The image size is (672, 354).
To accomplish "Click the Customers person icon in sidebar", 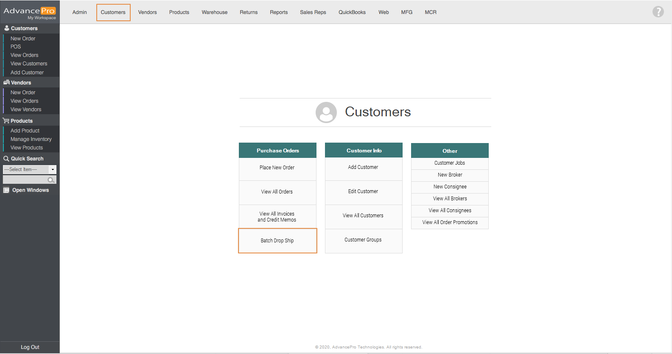I will pos(6,28).
